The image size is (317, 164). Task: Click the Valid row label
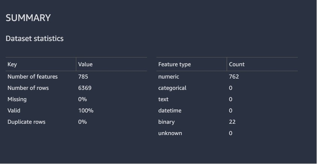[x=14, y=111]
